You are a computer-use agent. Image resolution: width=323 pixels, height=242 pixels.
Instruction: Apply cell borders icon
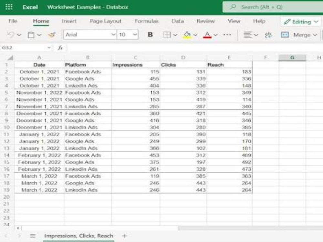click(x=167, y=35)
